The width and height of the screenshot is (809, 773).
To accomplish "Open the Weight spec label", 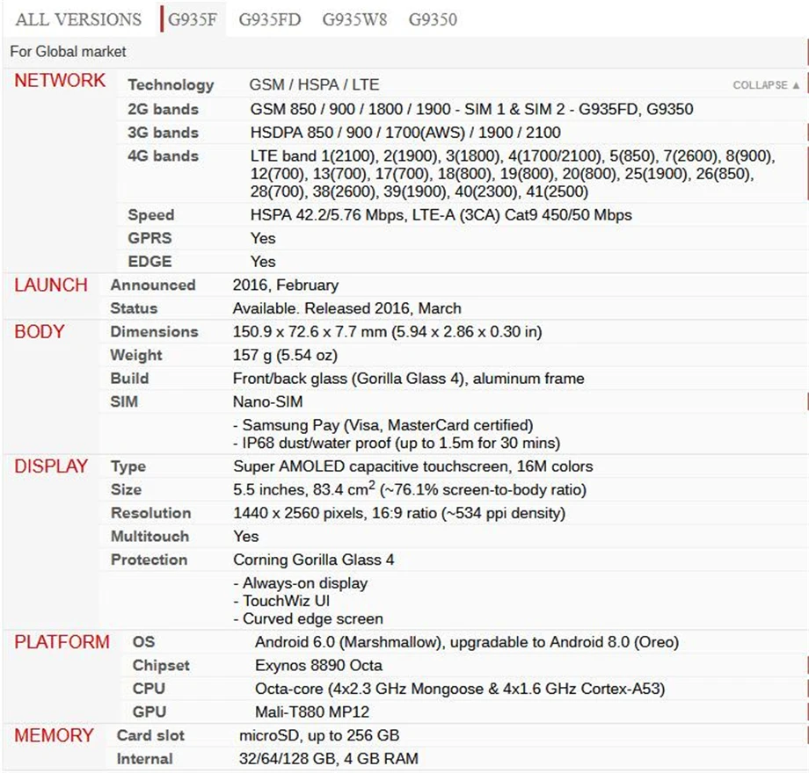I will [136, 355].
